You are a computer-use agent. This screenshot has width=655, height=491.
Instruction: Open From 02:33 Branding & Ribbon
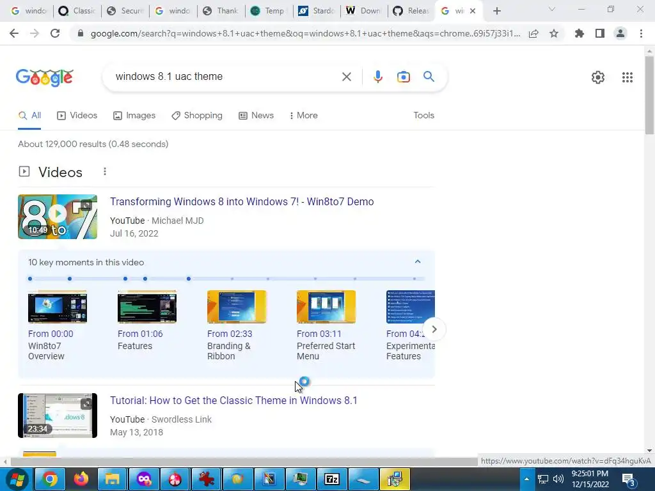pyautogui.click(x=237, y=325)
